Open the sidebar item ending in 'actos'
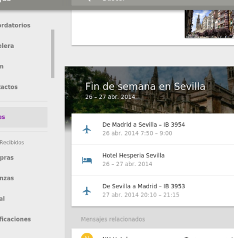Viewport: 234px width, 238px height. [9, 87]
